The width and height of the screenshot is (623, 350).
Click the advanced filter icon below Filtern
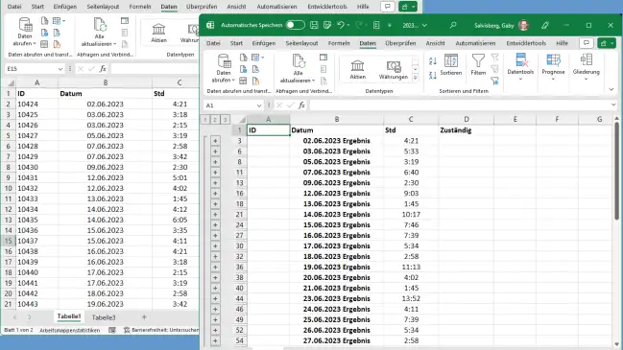(x=494, y=81)
